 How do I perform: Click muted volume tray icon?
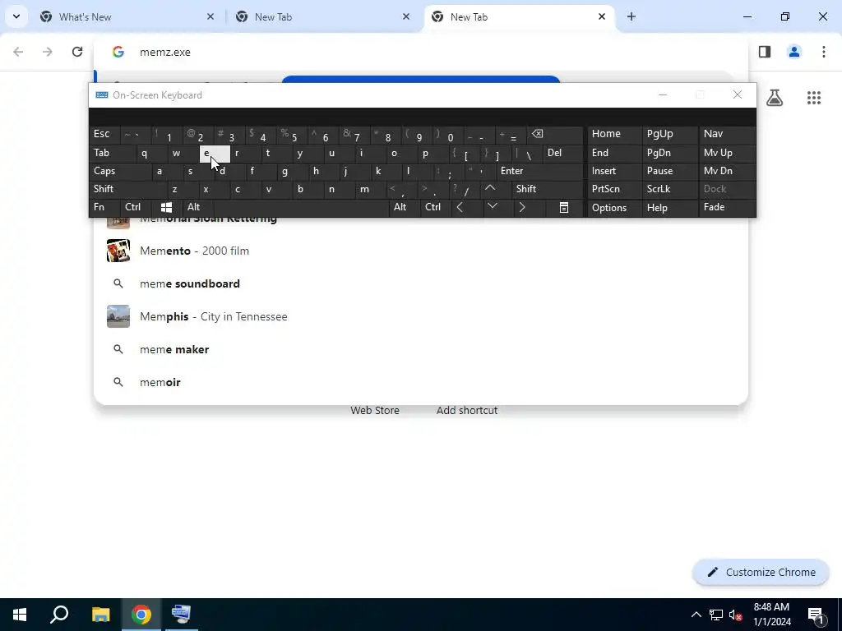(x=736, y=615)
